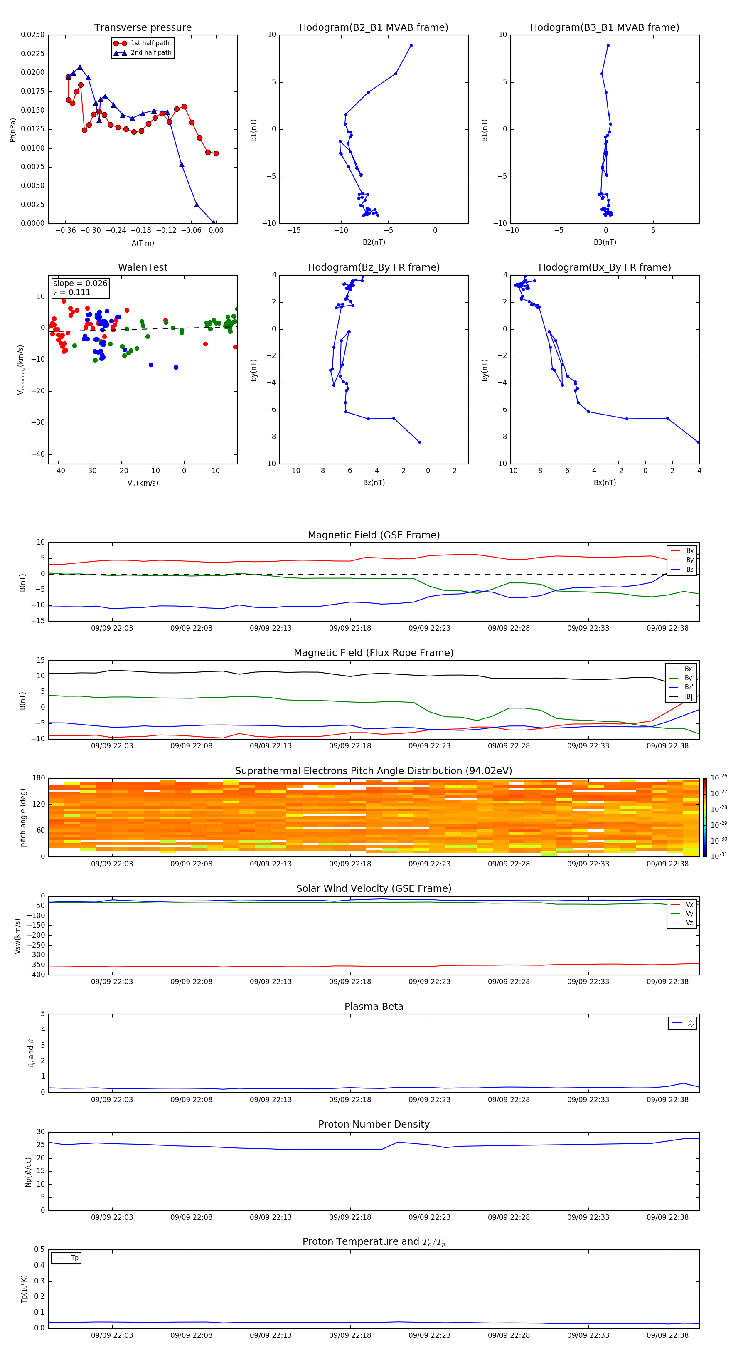Viewport: 748px width, 1372px height.
Task: Click '09/09 22:18' tick under Plasma Beta plot
Action: pyautogui.click(x=350, y=1099)
